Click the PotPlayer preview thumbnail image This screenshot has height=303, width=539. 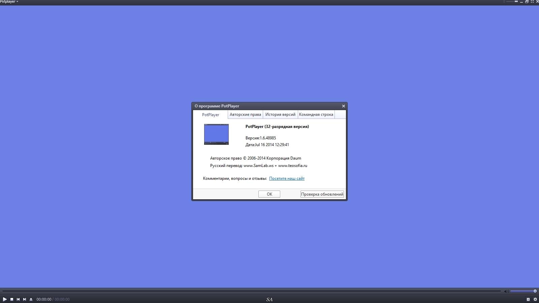[x=216, y=134]
